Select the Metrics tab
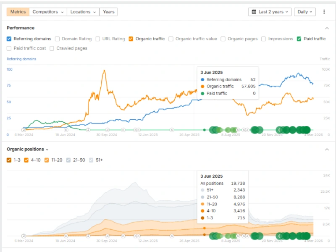 (x=18, y=12)
